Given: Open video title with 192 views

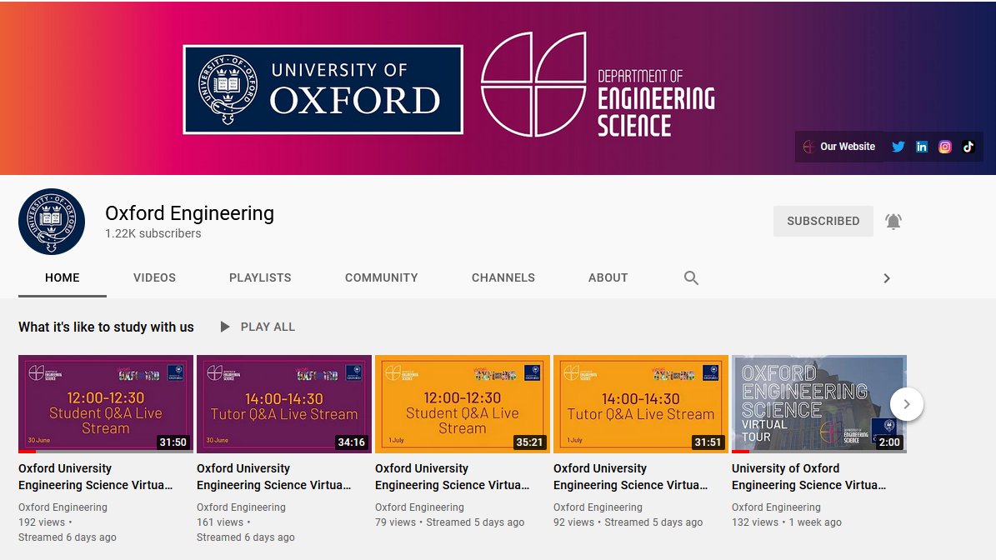Looking at the screenshot, I should [x=95, y=477].
